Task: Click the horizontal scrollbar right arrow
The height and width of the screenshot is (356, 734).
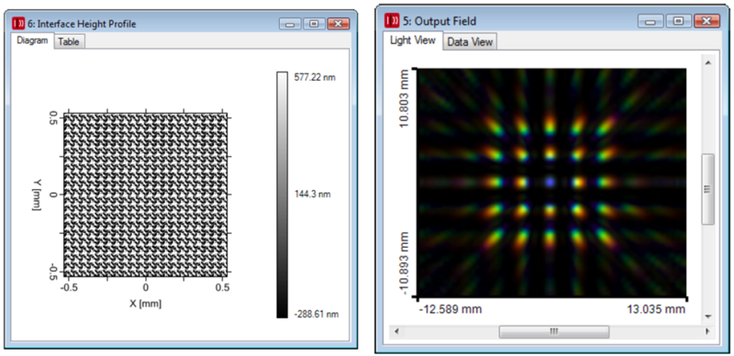Action: click(707, 331)
